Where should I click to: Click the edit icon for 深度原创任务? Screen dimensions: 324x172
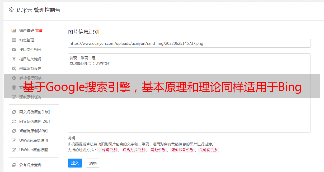coord(14,97)
